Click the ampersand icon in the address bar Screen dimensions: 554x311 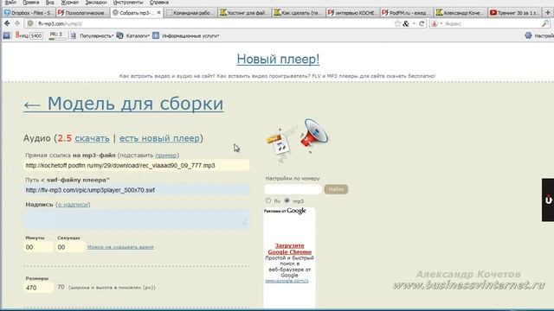[x=406, y=23]
